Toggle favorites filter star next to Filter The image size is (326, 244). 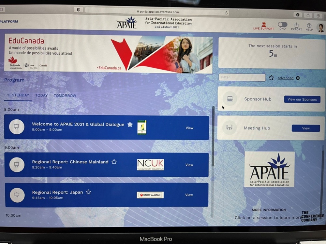click(x=271, y=78)
